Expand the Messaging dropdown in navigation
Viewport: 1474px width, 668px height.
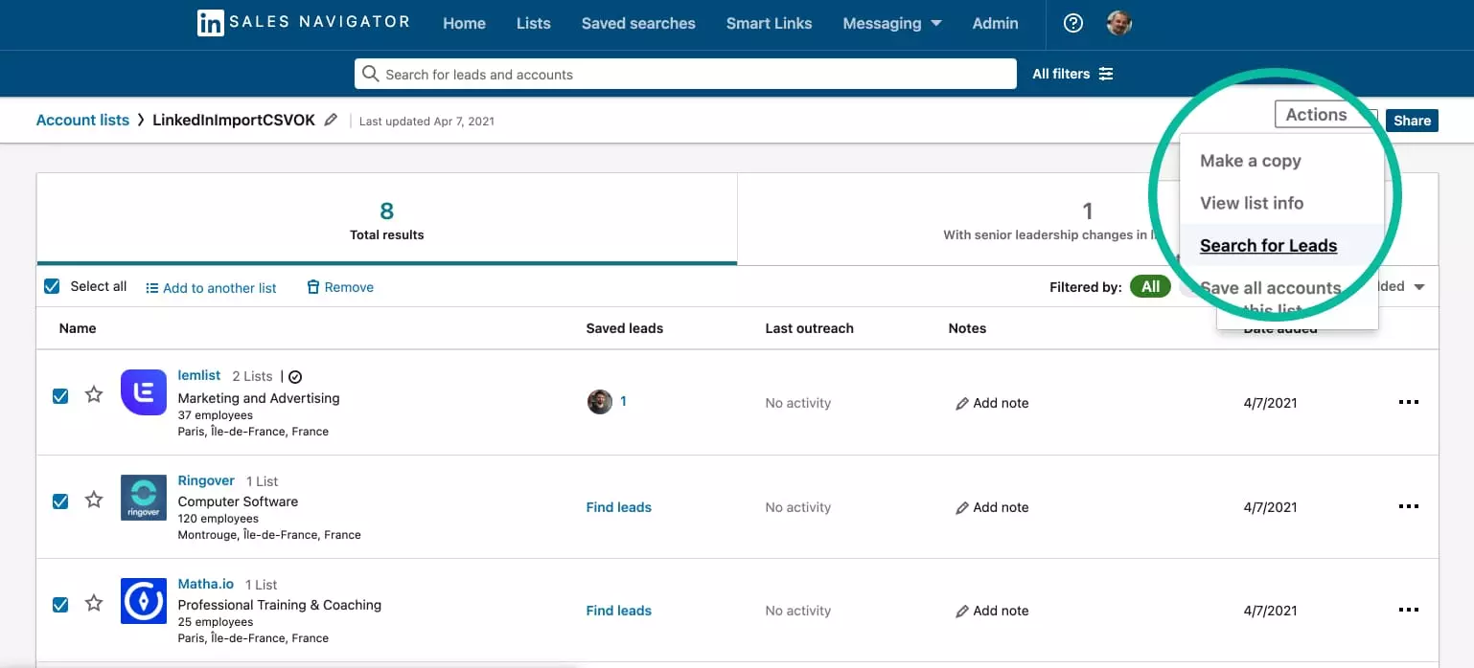click(891, 23)
